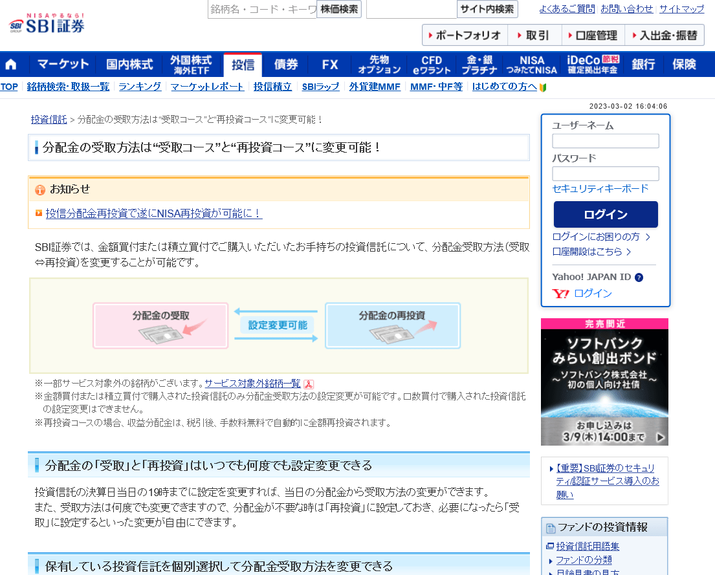Open the NISA・つみたてNISA tab
The image size is (715, 575).
(531, 64)
